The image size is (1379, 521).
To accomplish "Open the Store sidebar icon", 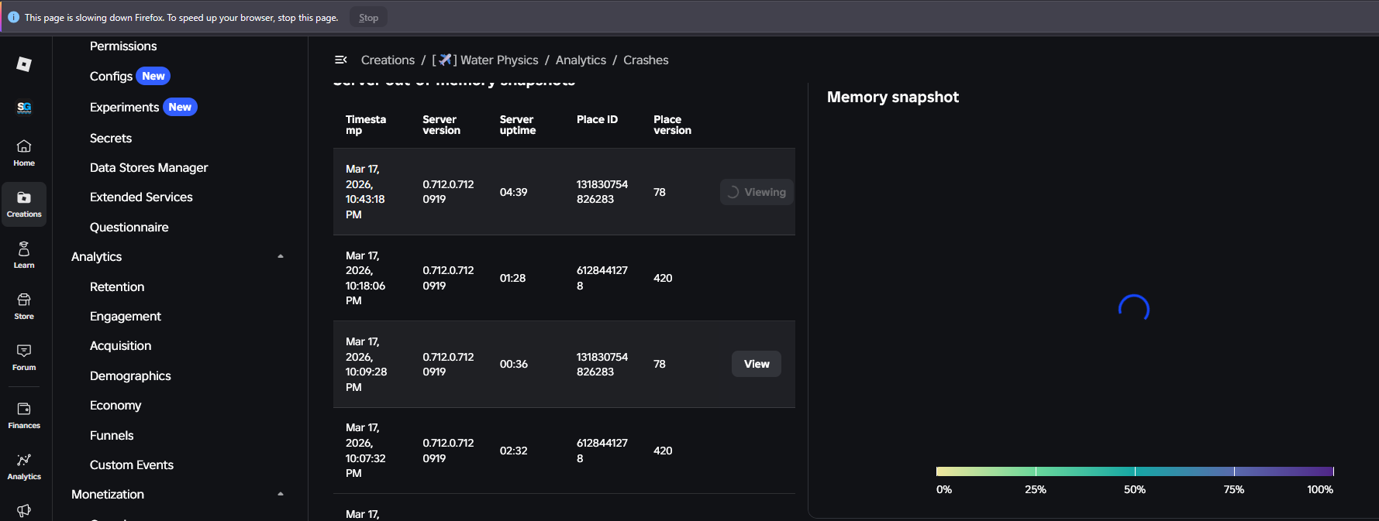I will point(24,306).
